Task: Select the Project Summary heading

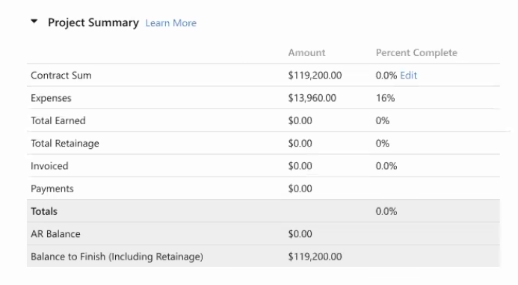Action: tap(93, 22)
